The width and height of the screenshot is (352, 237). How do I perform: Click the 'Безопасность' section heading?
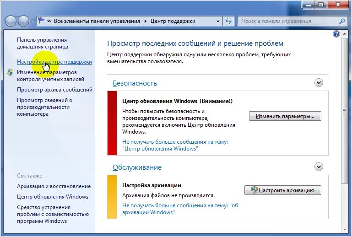pyautogui.click(x=135, y=83)
